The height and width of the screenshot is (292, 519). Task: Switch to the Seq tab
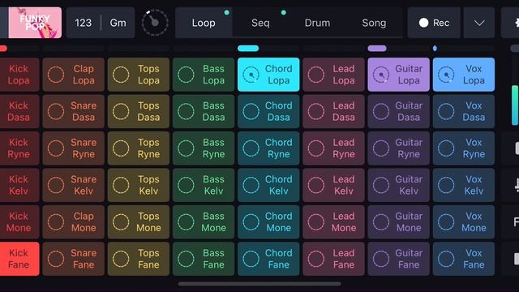260,23
